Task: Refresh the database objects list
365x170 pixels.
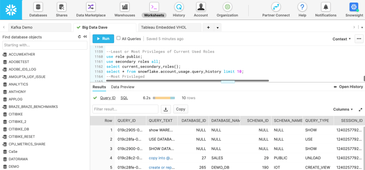Action: coord(79,37)
